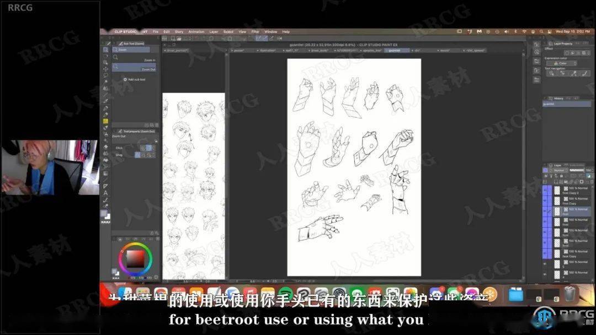The width and height of the screenshot is (596, 335).
Task: Click the Add sub tool button
Action: [135, 80]
